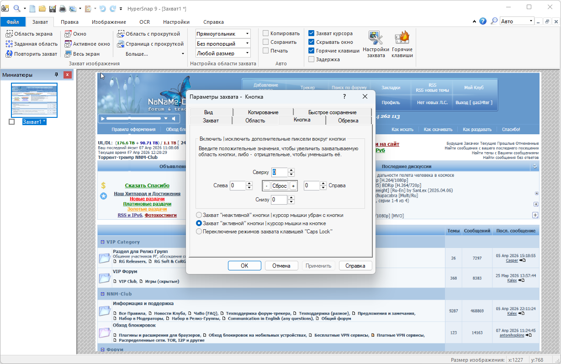The width and height of the screenshot is (561, 364).
Task: Switch to 'Область' tab in dialog
Action: pos(255,121)
